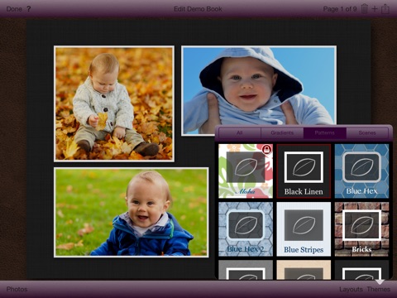Add a new page with plus icon

point(375,9)
